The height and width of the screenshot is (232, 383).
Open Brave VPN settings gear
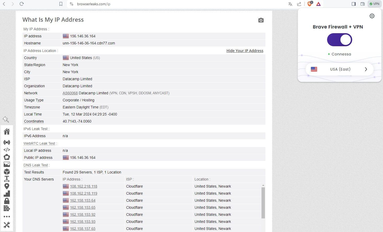[x=372, y=16]
